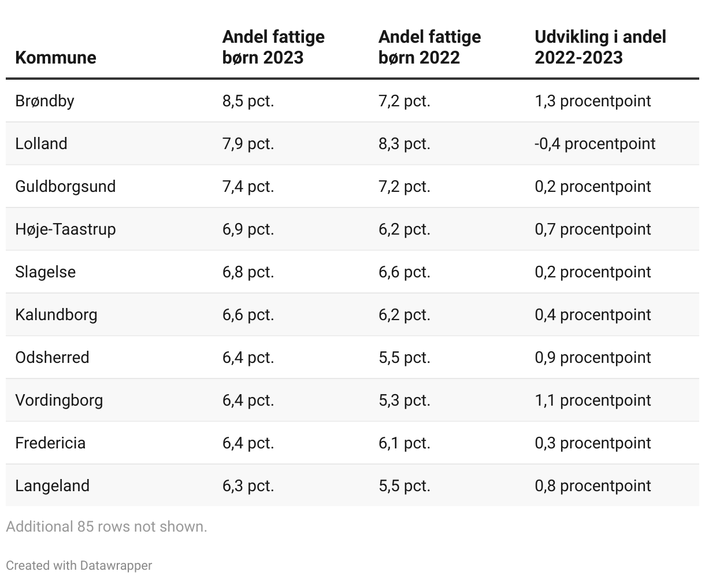Select the Vordingborg kommune cell
This screenshot has width=705, height=579.
coord(59,400)
